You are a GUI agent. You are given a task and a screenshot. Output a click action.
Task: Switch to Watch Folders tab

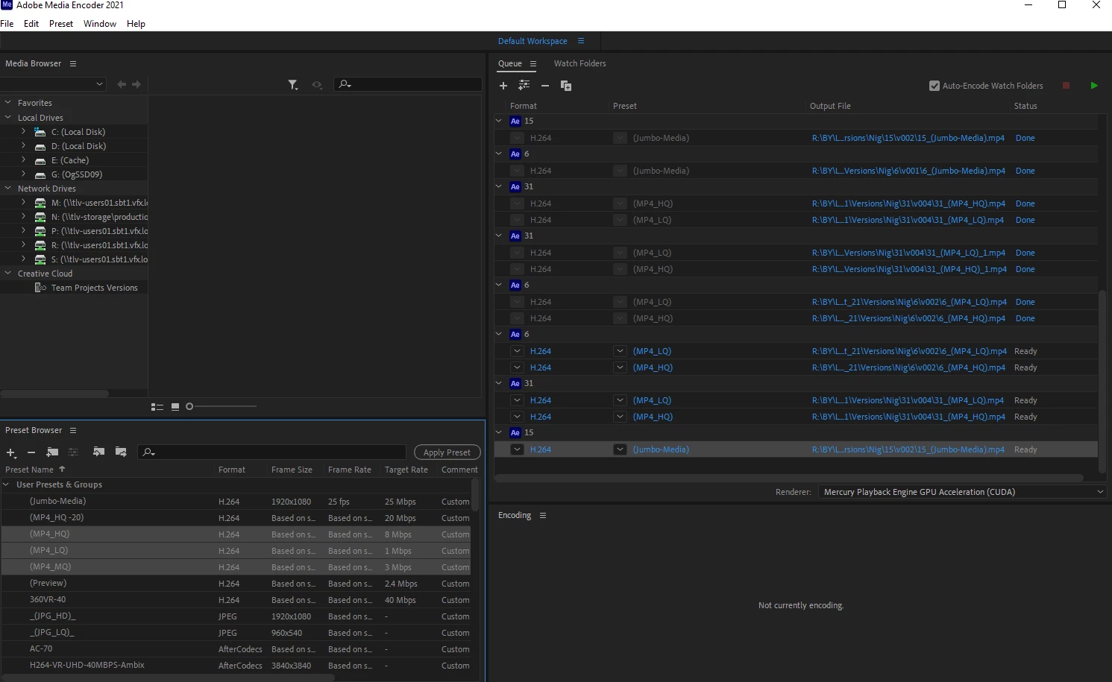click(x=580, y=63)
